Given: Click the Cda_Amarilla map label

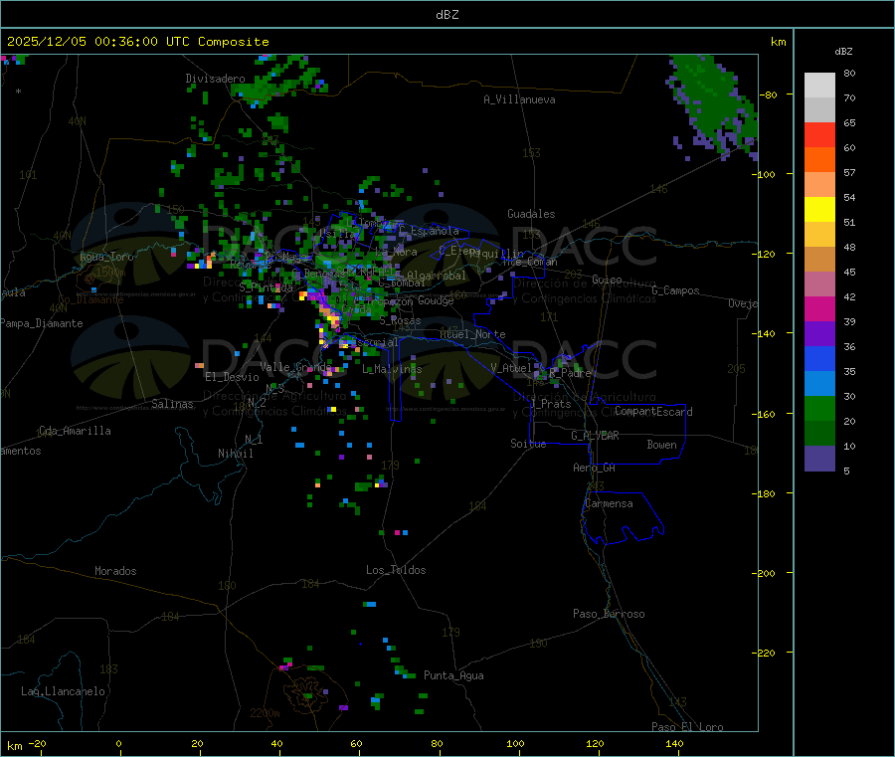Looking at the screenshot, I should click(x=75, y=431).
